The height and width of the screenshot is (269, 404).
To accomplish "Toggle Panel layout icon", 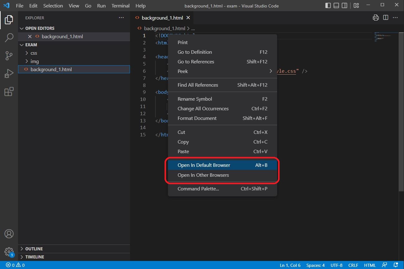I will click(x=336, y=6).
